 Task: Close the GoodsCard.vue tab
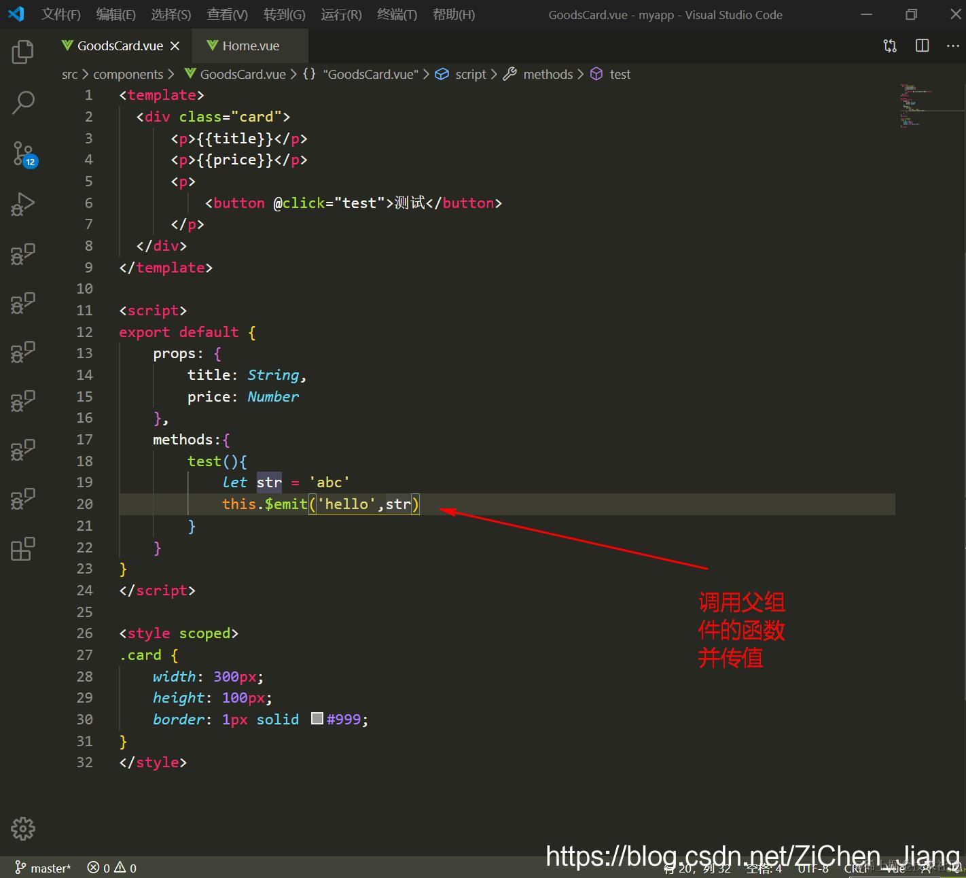click(175, 46)
